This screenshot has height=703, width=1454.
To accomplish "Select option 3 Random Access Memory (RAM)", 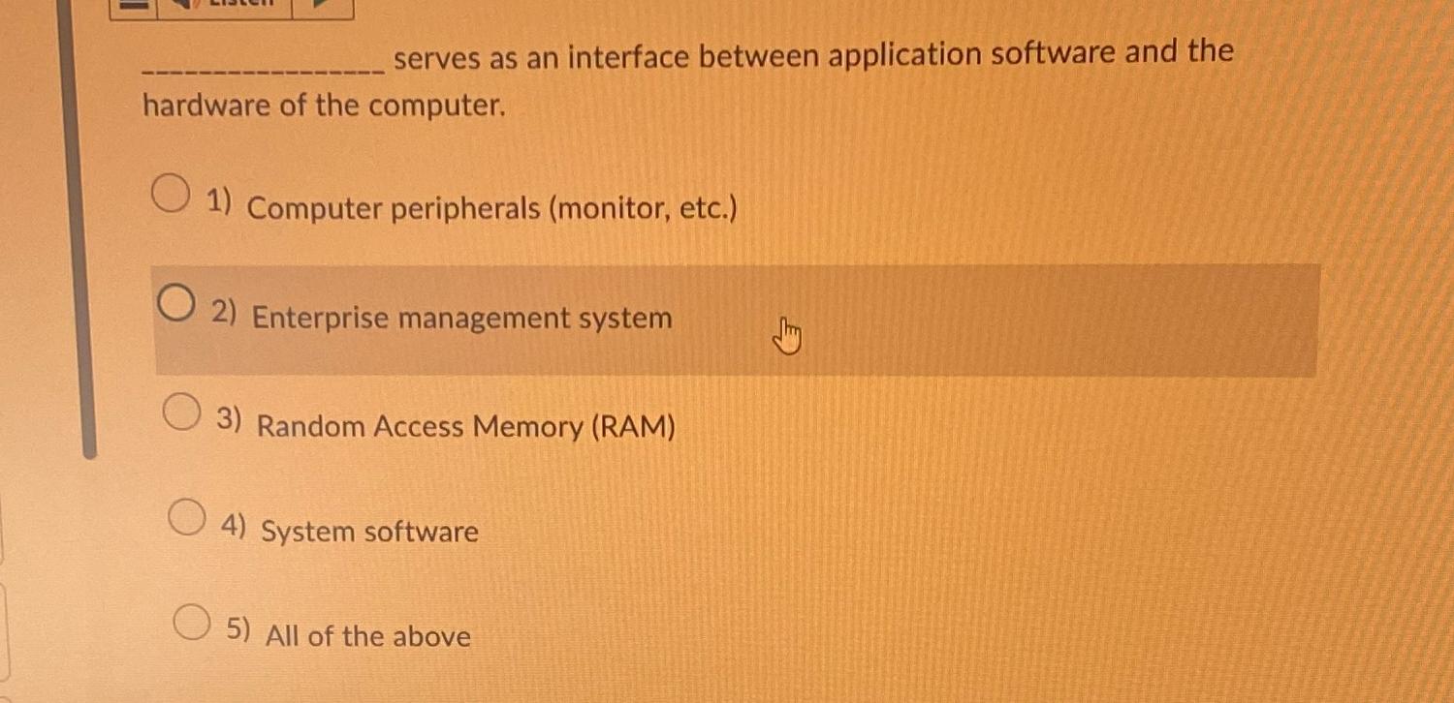I will 181,412.
